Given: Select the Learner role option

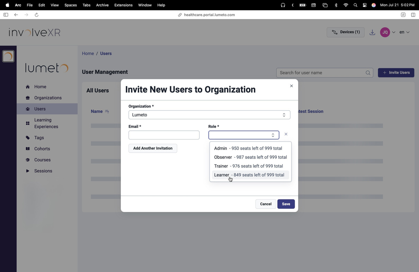Looking at the screenshot, I should pos(250,175).
